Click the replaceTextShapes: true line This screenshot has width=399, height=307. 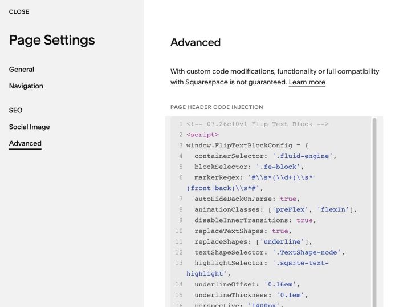click(243, 231)
